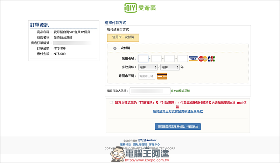Viewport: 280px width, 163px height.
Task: Open the 隱私權聲明 footer link
Action: click(140, 144)
